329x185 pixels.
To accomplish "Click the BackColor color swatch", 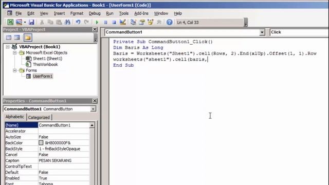I will click(41, 143).
